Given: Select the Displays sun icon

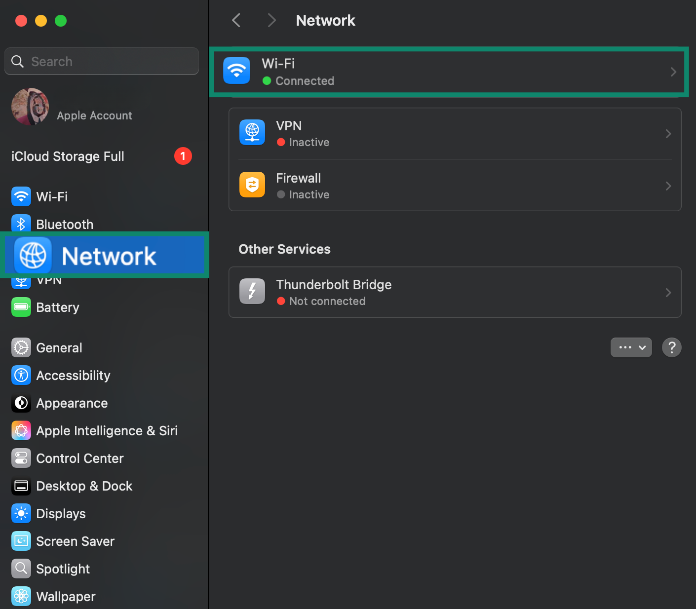Looking at the screenshot, I should click(21, 513).
